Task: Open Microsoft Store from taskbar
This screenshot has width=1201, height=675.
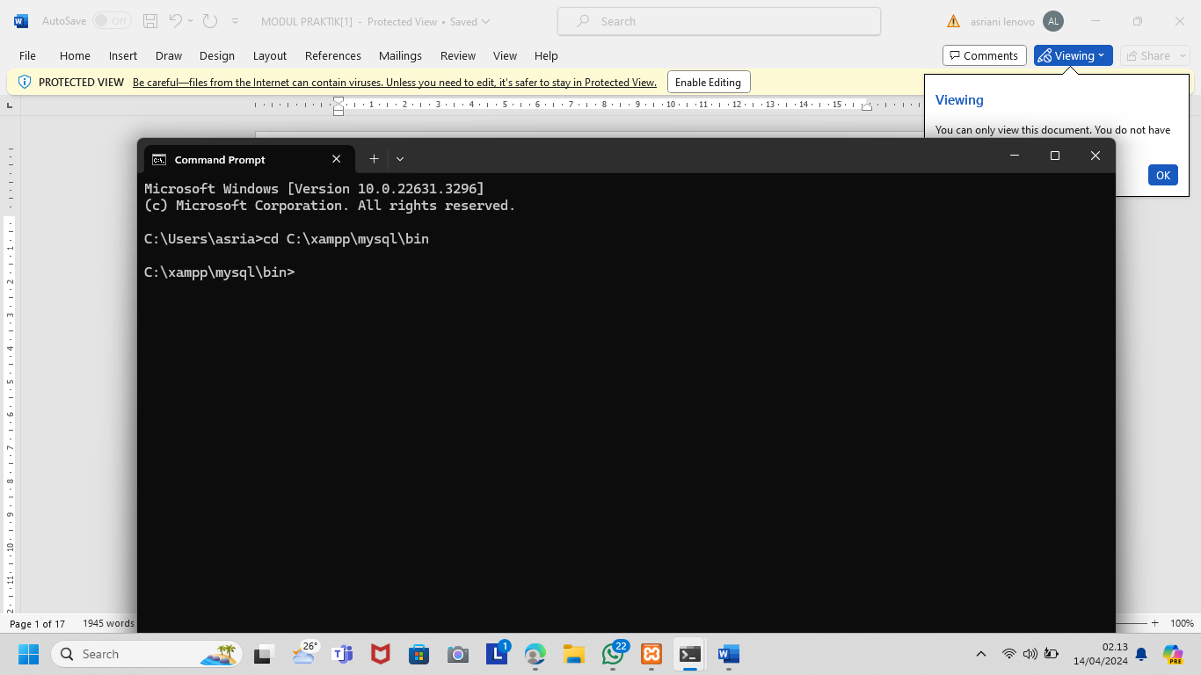Action: click(x=419, y=654)
